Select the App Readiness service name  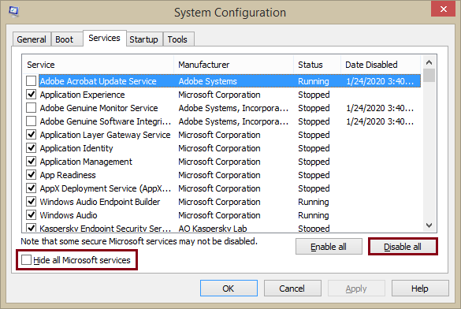point(68,175)
